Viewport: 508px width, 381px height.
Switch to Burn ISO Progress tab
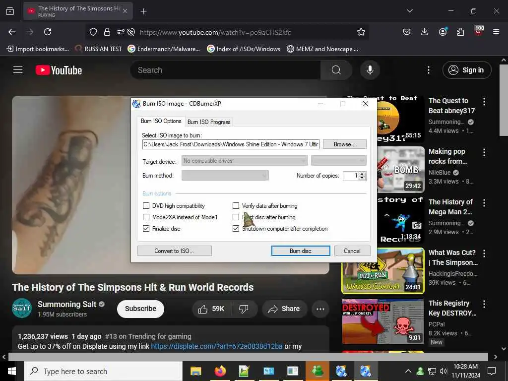[x=209, y=122]
